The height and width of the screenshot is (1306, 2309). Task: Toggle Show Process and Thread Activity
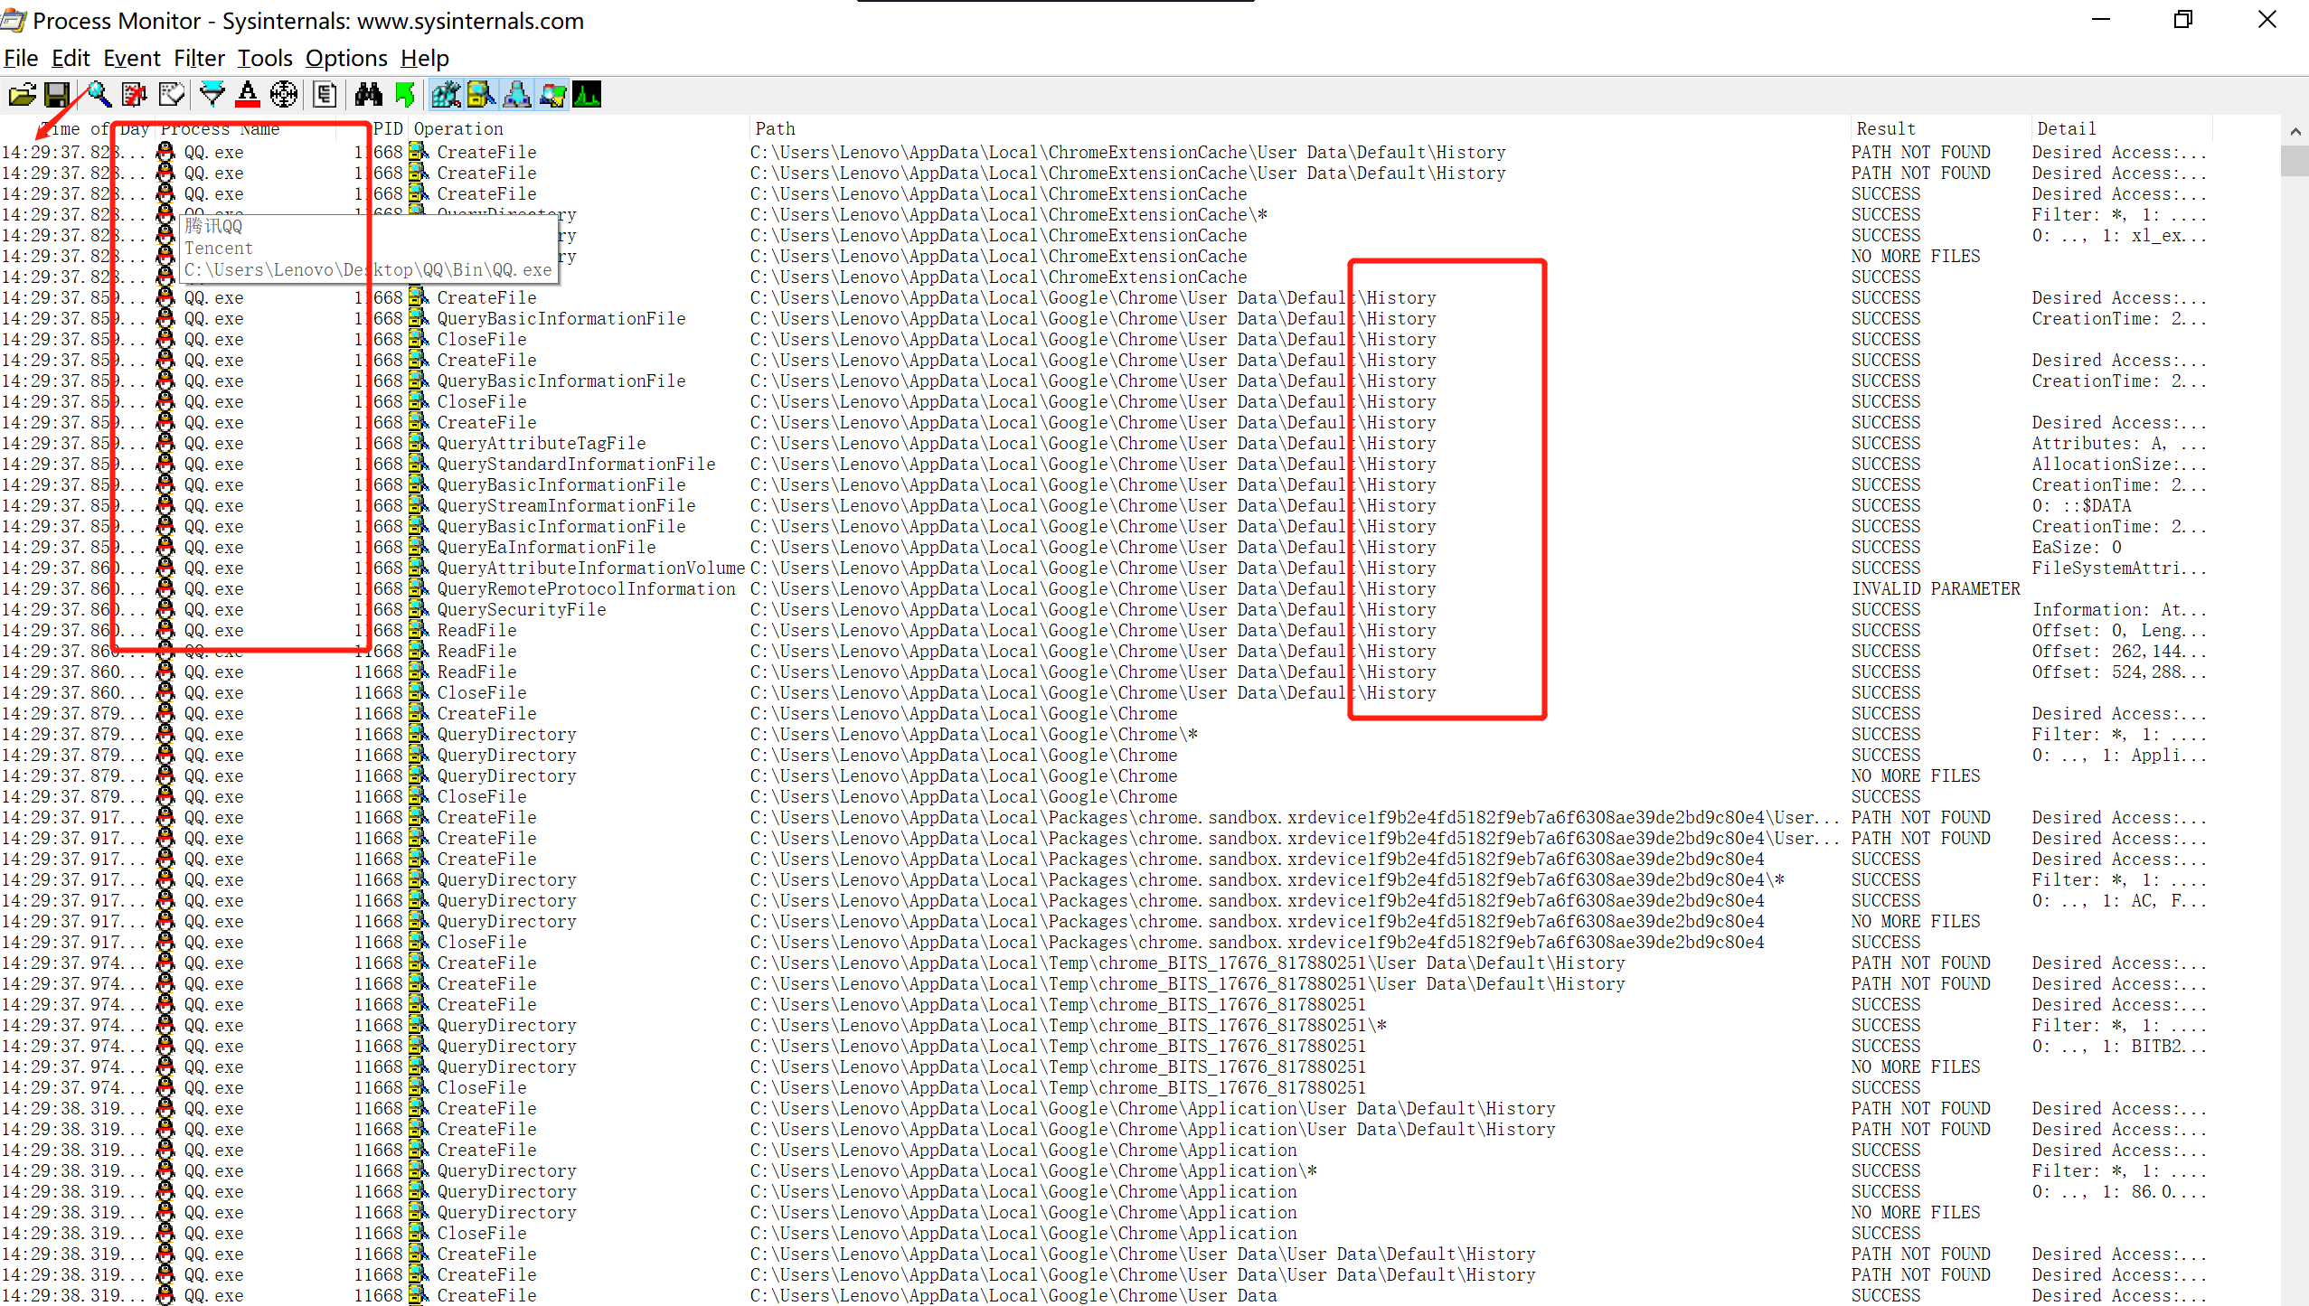click(551, 94)
